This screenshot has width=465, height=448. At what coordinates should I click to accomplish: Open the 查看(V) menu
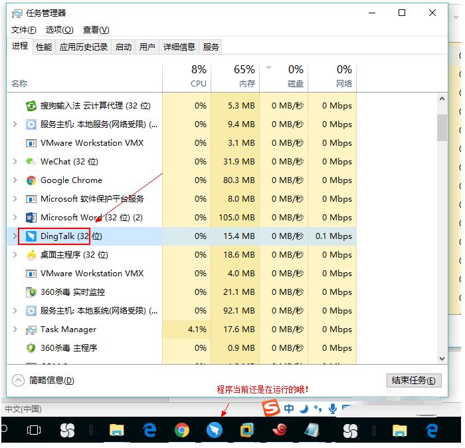[x=96, y=30]
